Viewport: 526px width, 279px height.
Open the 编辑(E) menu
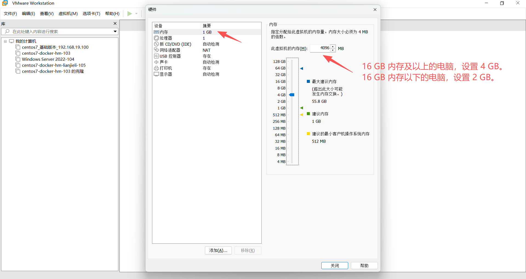click(x=28, y=13)
